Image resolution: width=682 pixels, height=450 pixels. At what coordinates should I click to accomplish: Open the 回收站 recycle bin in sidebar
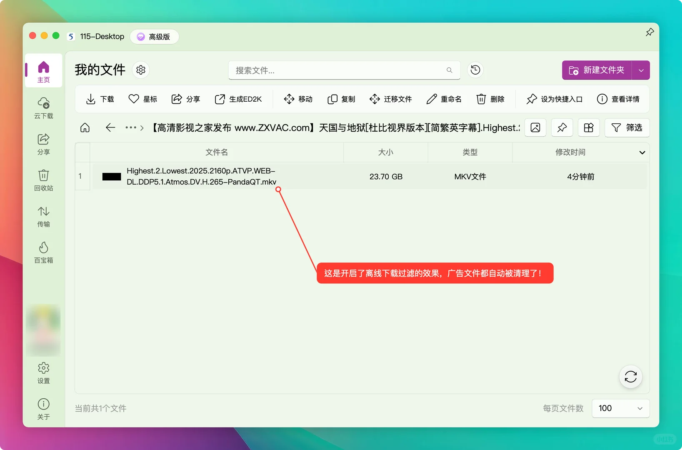(x=43, y=180)
